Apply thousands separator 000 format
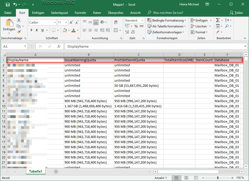This screenshot has width=249, height=181. [x=142, y=26]
